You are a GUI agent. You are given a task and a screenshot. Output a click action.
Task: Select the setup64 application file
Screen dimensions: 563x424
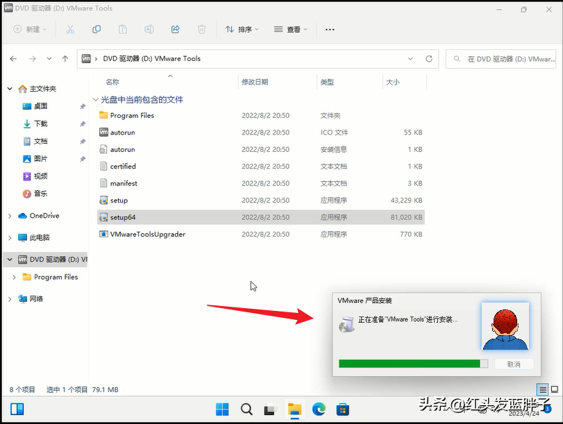coord(261,217)
